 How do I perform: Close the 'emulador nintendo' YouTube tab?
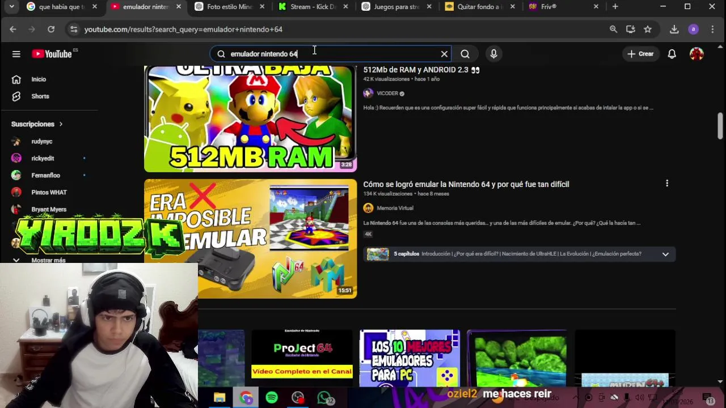179,7
